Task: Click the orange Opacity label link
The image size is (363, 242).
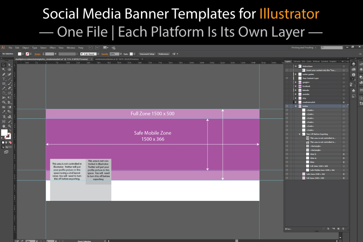Action: 105,54
